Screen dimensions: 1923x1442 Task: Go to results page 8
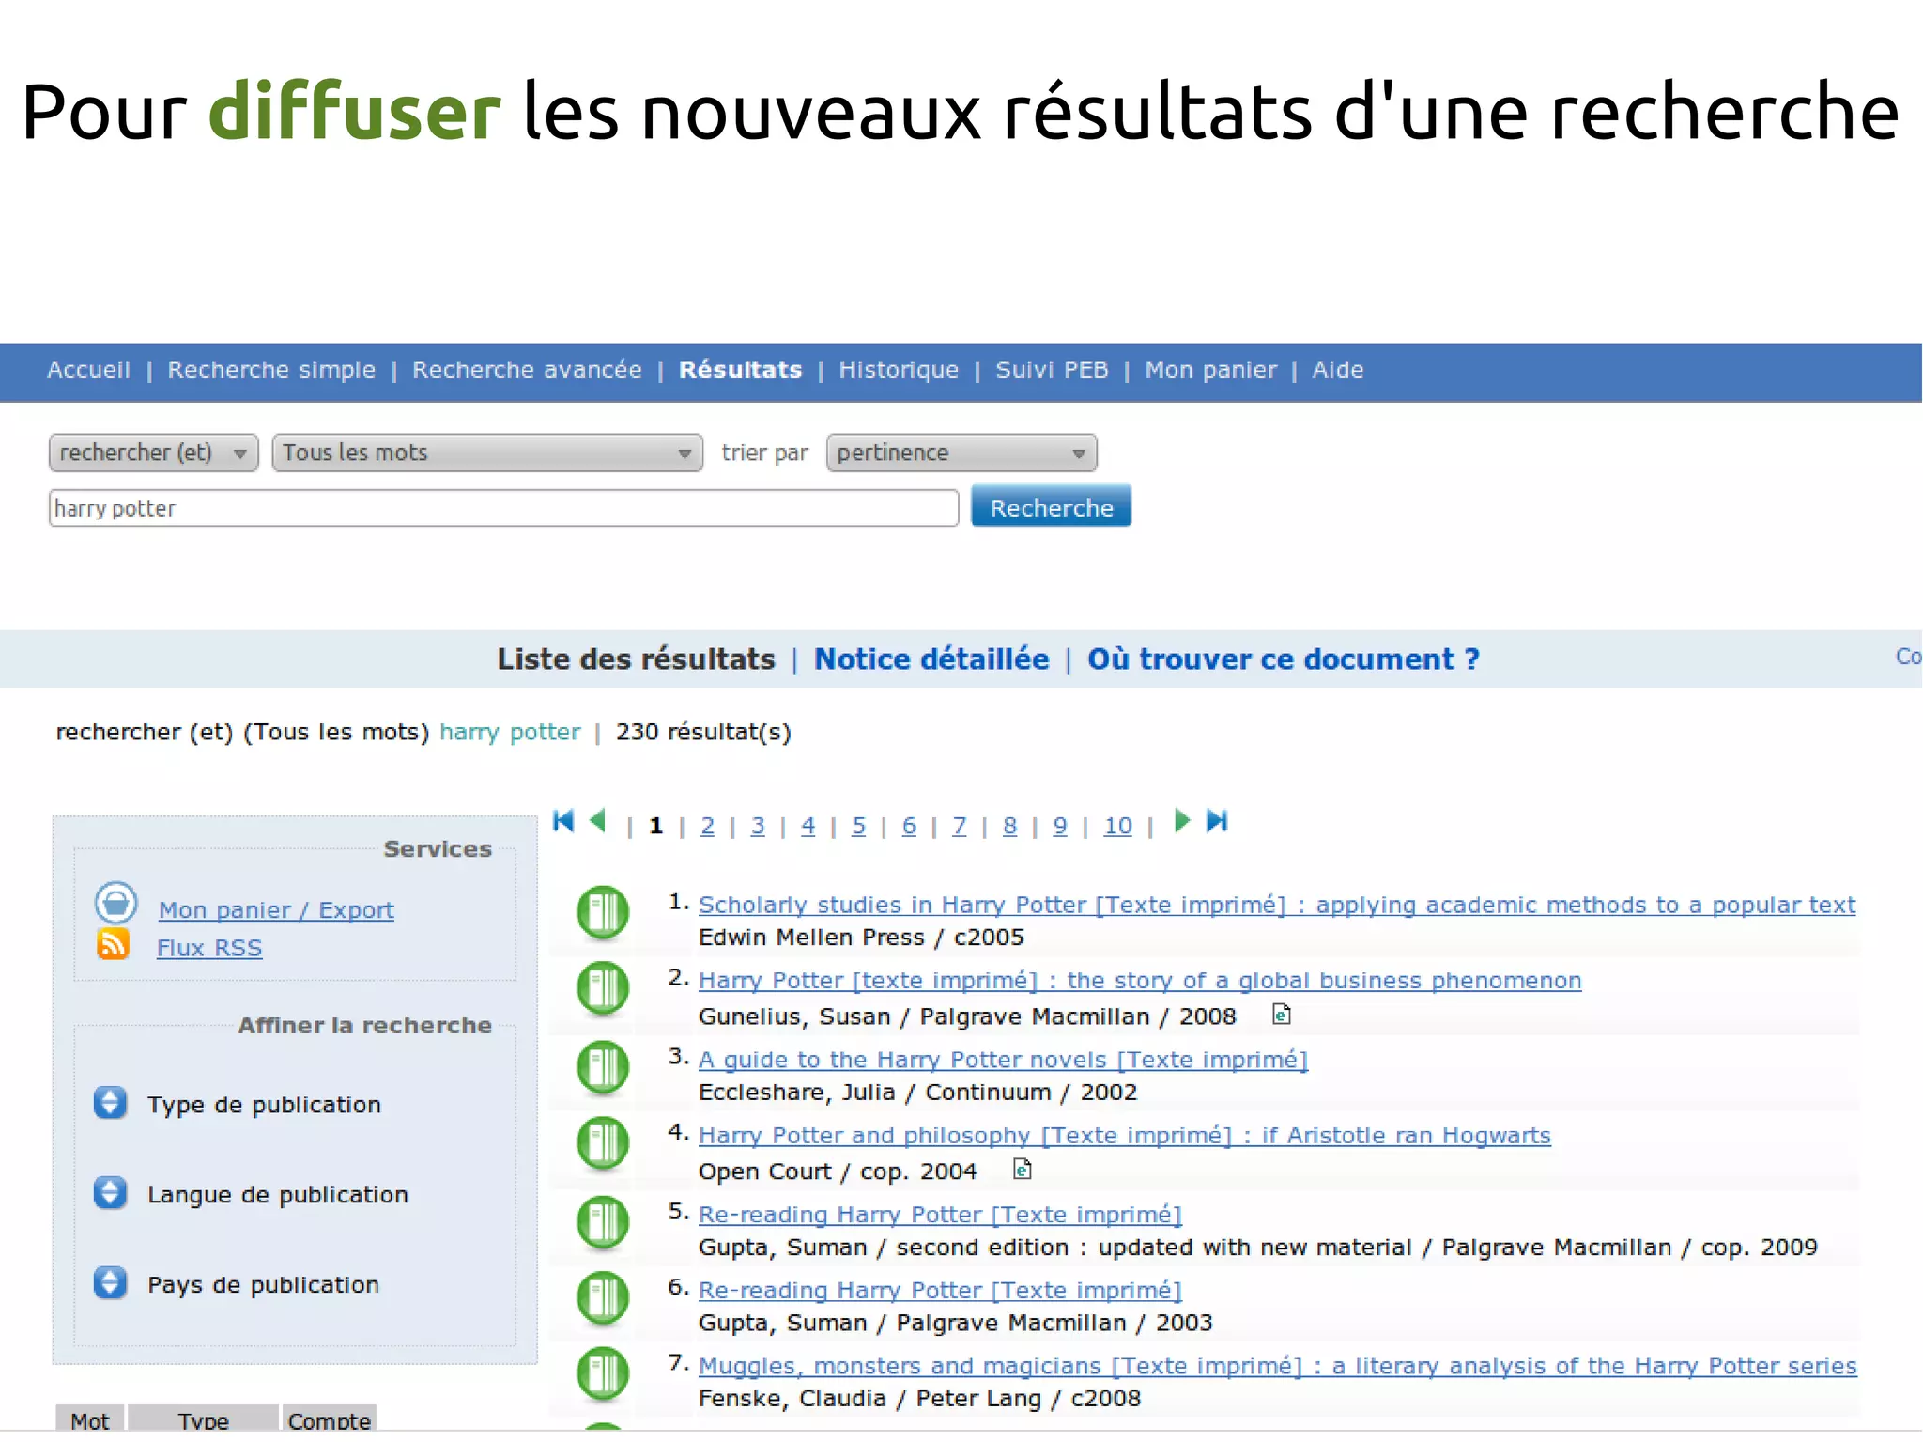point(1009,826)
